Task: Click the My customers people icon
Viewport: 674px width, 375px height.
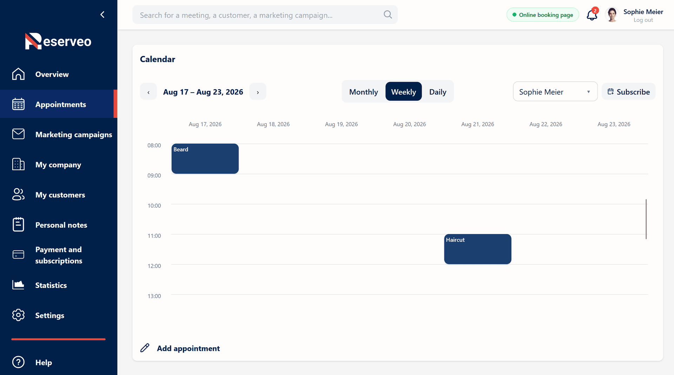Action: [x=18, y=194]
